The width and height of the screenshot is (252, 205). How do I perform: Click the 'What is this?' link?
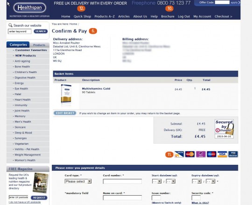pyautogui.click(x=200, y=203)
